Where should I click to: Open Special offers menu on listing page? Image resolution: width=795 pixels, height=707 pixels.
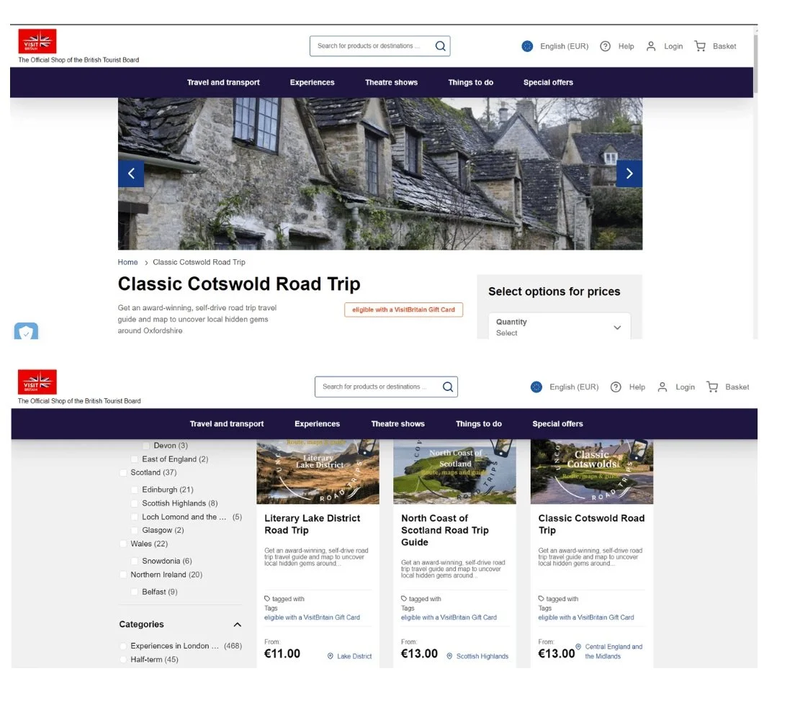(x=557, y=423)
